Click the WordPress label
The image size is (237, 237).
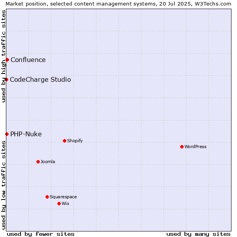coord(195,147)
